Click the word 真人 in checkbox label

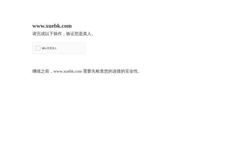tap(54, 48)
